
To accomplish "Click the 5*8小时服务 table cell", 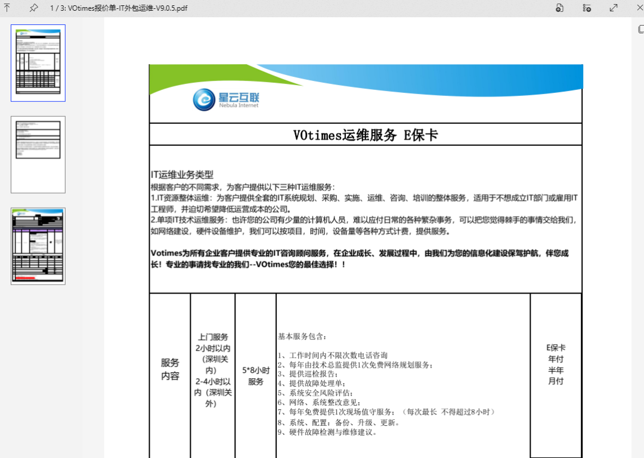I will pyautogui.click(x=255, y=375).
